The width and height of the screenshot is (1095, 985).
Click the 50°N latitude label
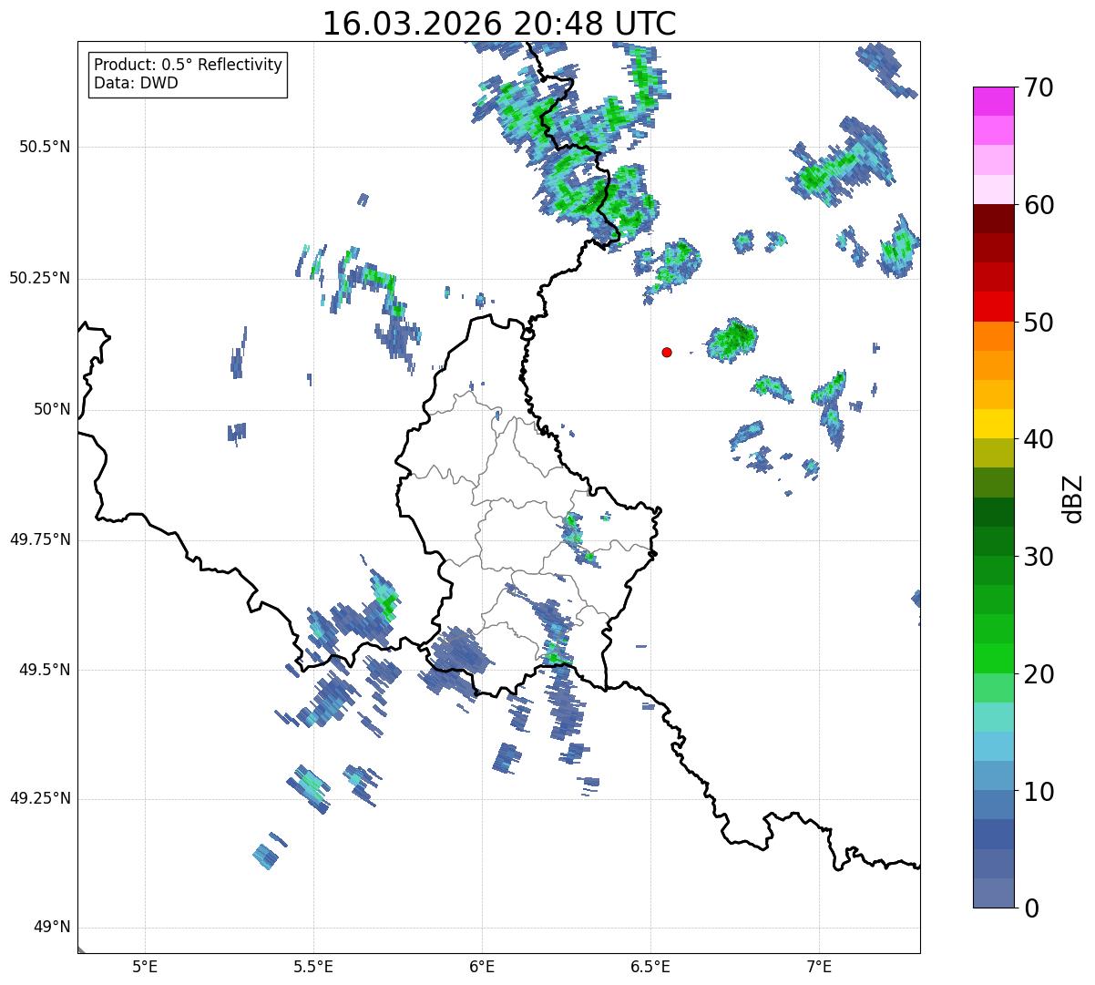[x=52, y=409]
